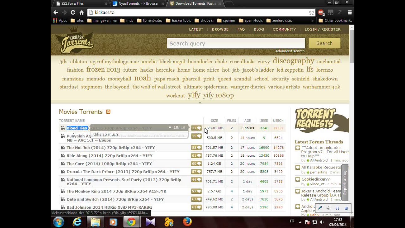The height and width of the screenshot is (228, 405).
Task: Reload the page with the refresh icon
Action: point(73,12)
